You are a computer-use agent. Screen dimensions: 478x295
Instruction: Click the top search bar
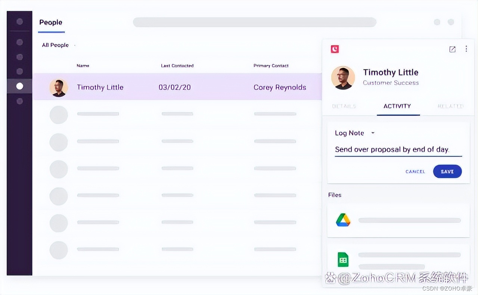click(255, 22)
